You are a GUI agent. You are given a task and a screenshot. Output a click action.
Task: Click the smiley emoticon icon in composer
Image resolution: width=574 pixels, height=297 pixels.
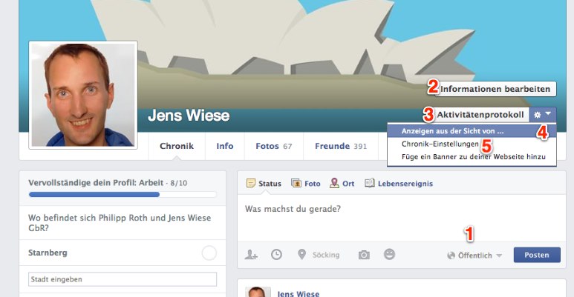coord(389,254)
